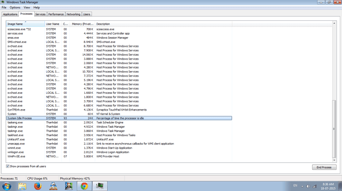Viewport: 342px width, 191px height.
Task: Select the WmiPrvSE.exe process row
Action: coord(119,156)
